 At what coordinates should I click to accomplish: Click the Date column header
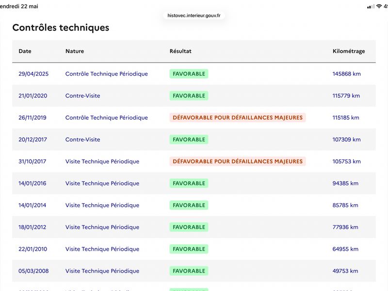tap(25, 51)
